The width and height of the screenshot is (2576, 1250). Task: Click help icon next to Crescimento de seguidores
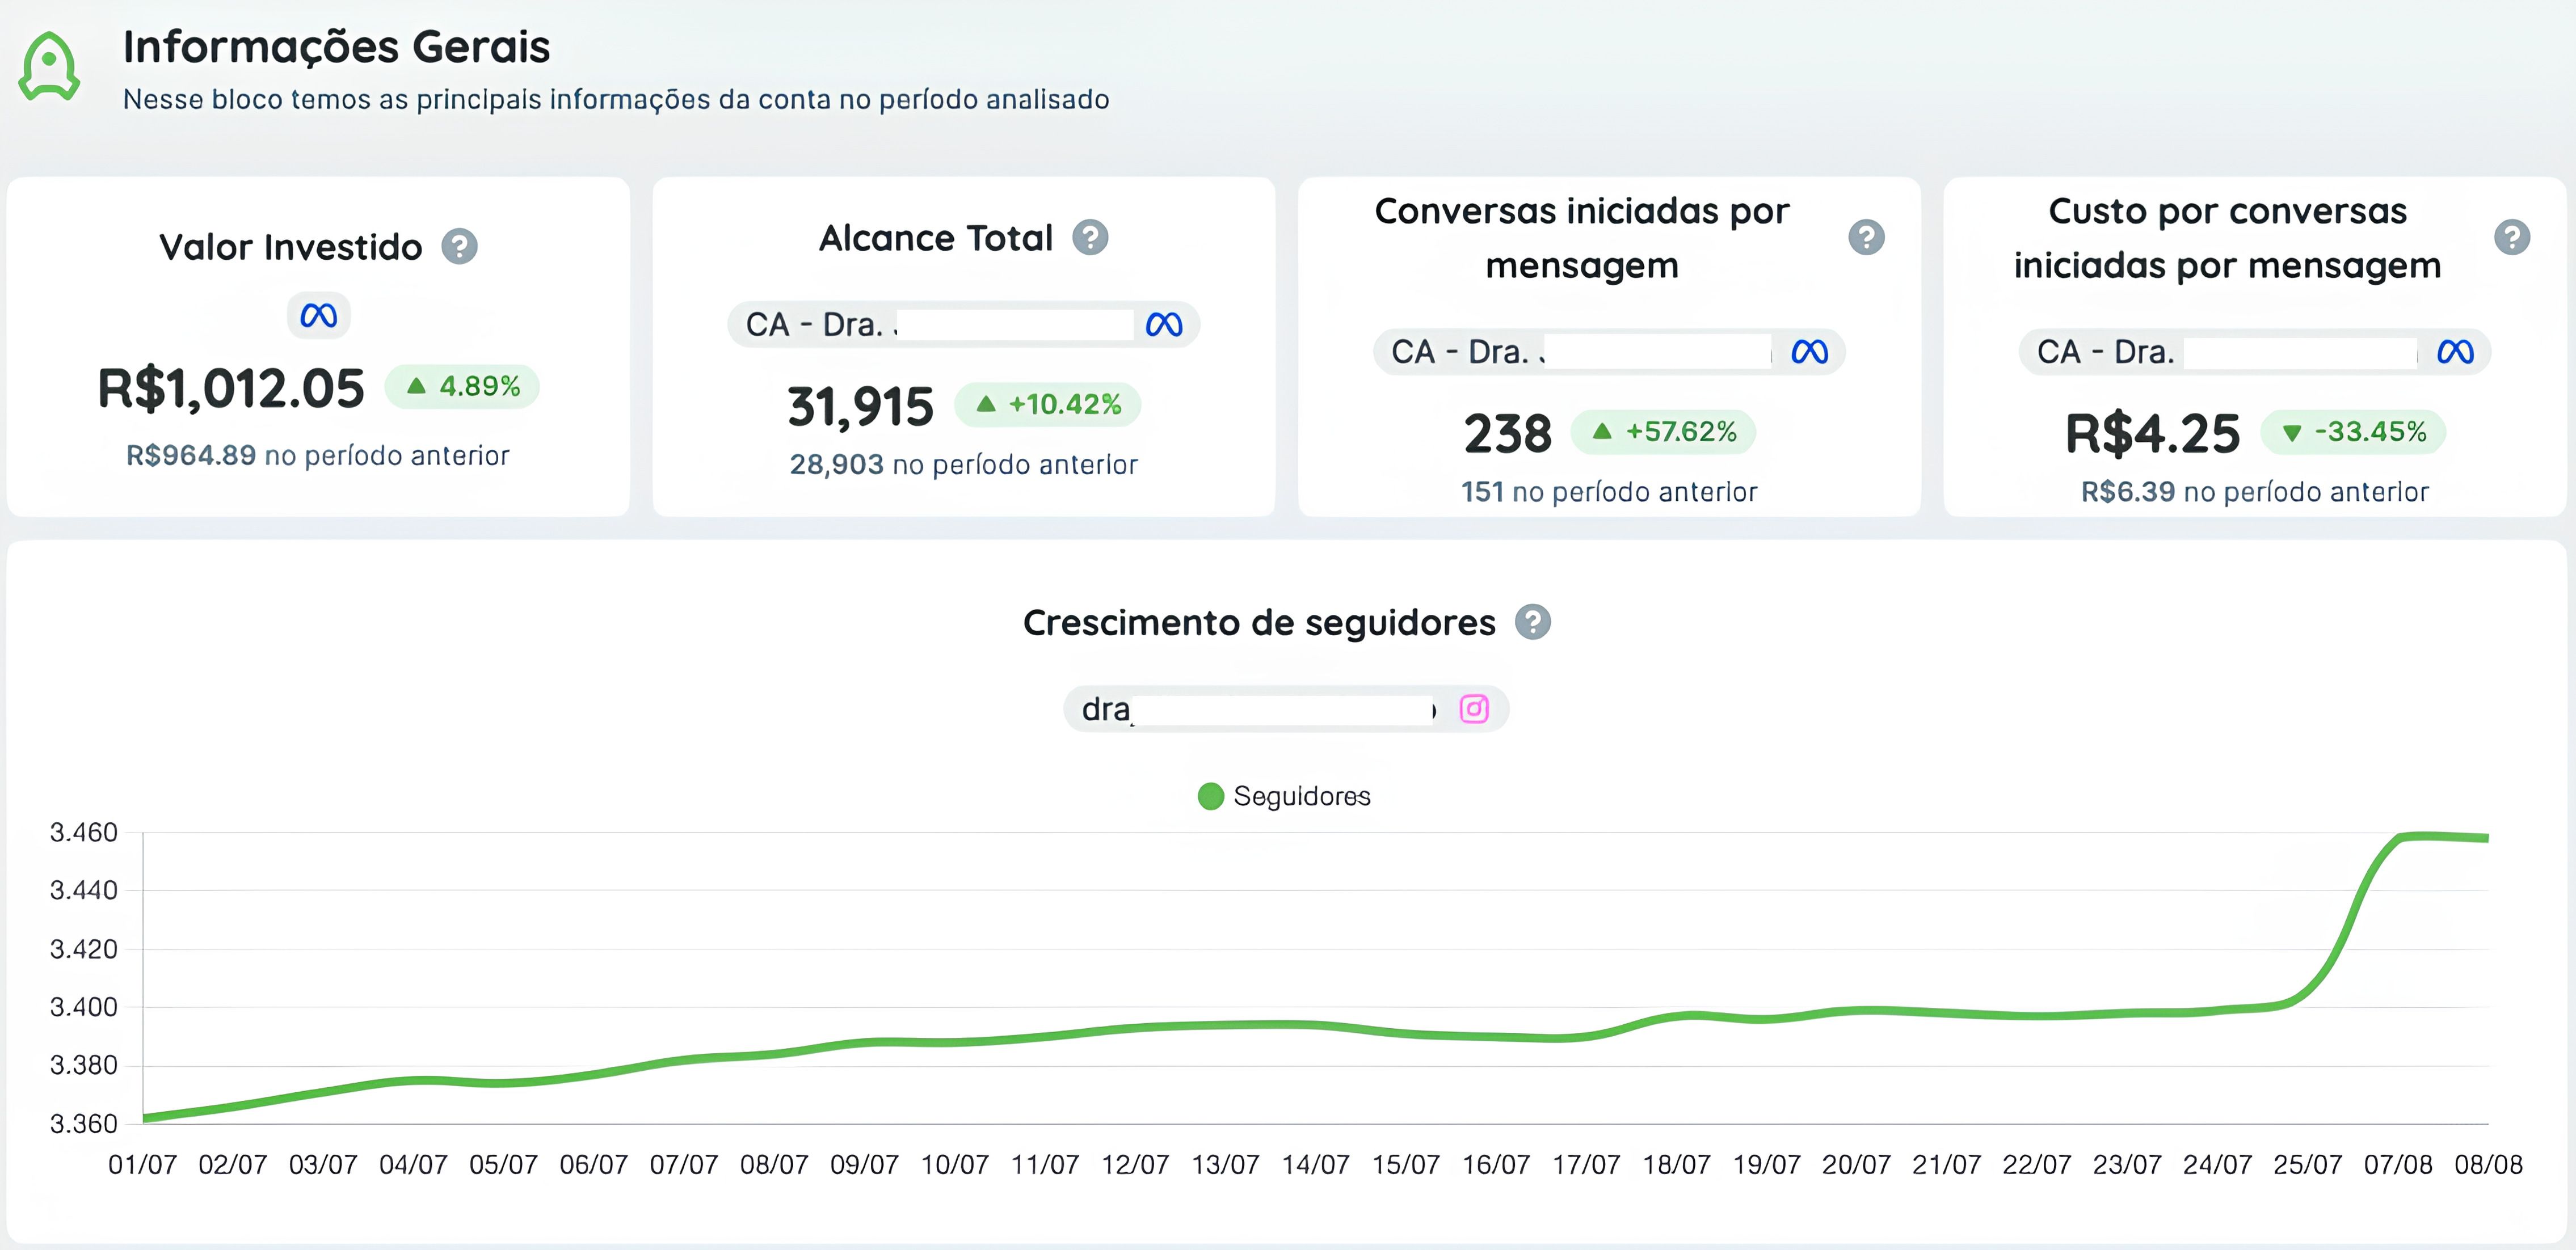[x=1532, y=623]
